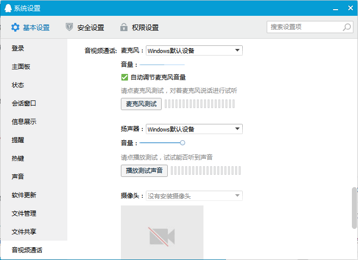Switch to 权限设置 tab
This screenshot has width=358, height=260.
pos(145,28)
